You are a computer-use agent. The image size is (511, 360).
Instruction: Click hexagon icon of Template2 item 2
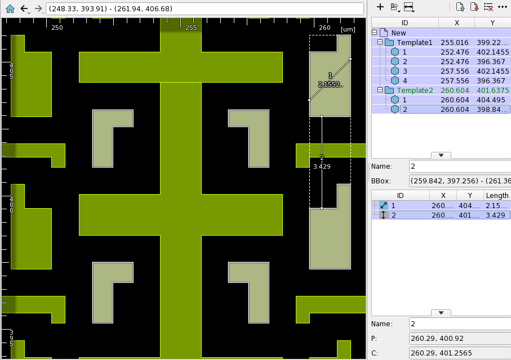tap(395, 109)
